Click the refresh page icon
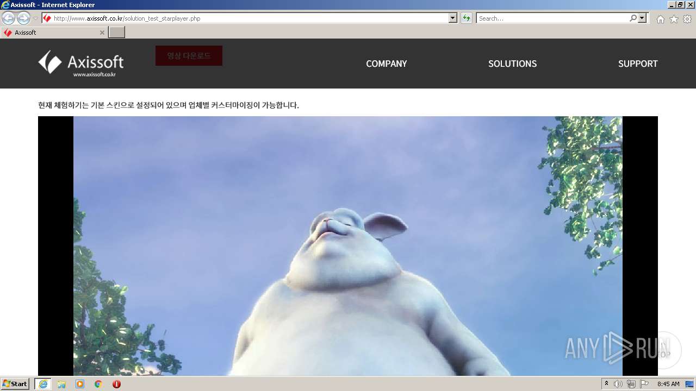The height and width of the screenshot is (391, 696). (x=466, y=18)
